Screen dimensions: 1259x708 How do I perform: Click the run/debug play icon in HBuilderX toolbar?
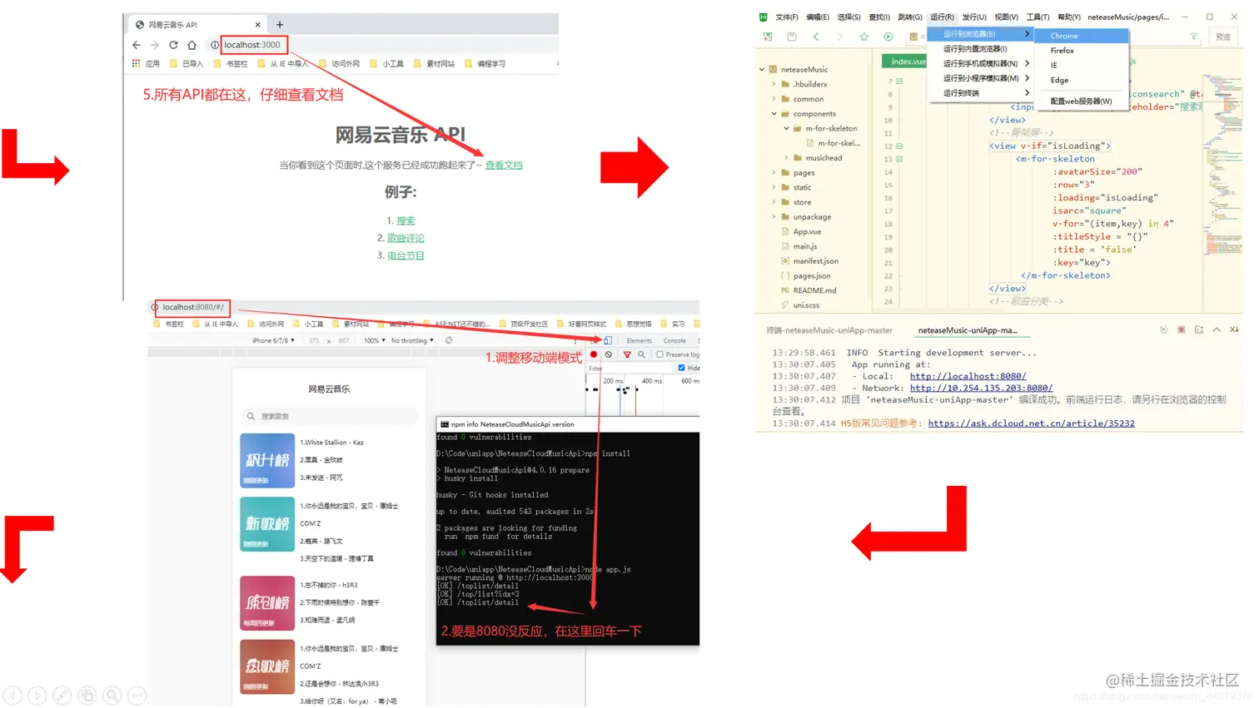click(887, 36)
